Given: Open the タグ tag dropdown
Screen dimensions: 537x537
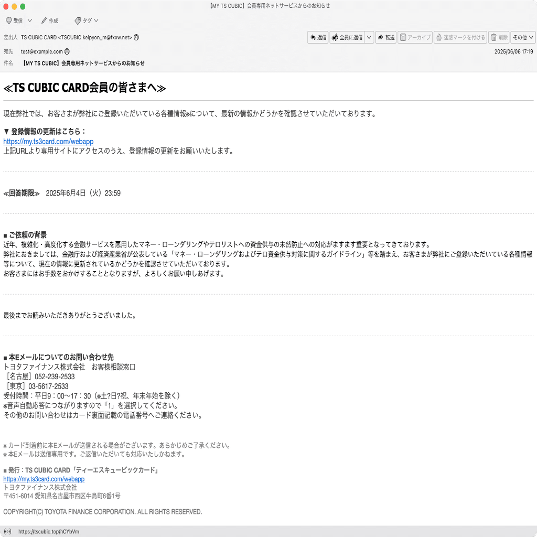Looking at the screenshot, I should tap(87, 20).
